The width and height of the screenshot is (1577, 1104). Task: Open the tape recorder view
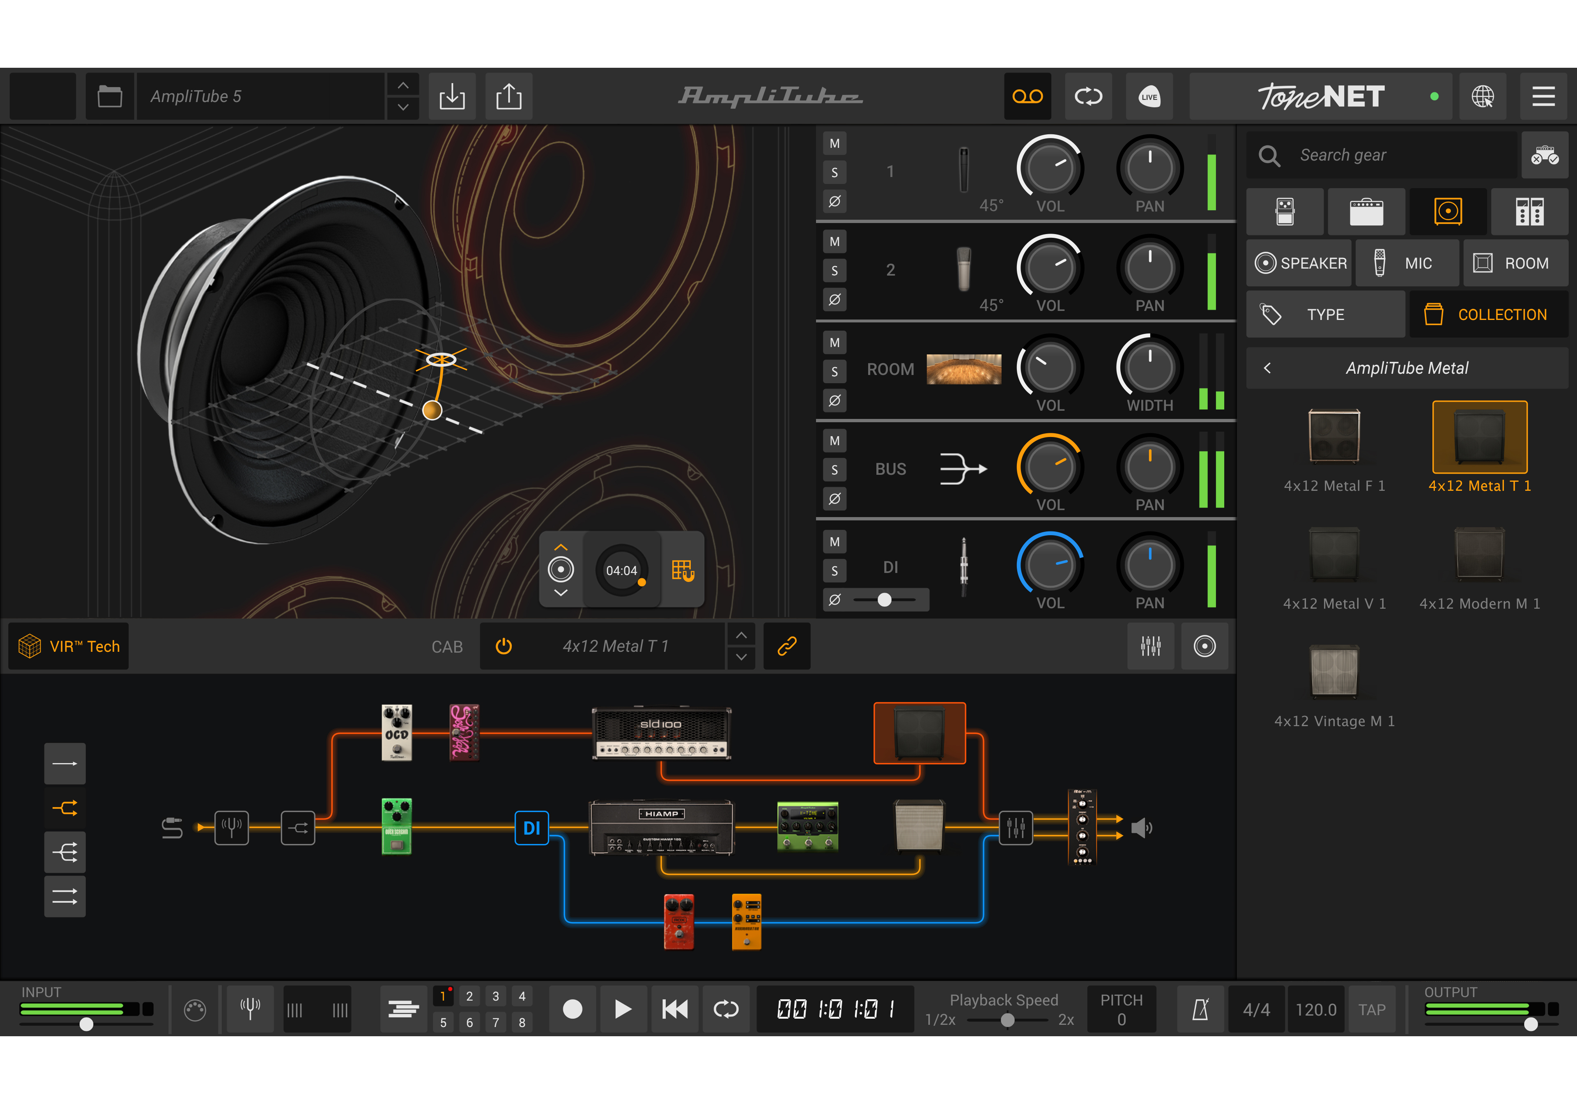[1028, 96]
